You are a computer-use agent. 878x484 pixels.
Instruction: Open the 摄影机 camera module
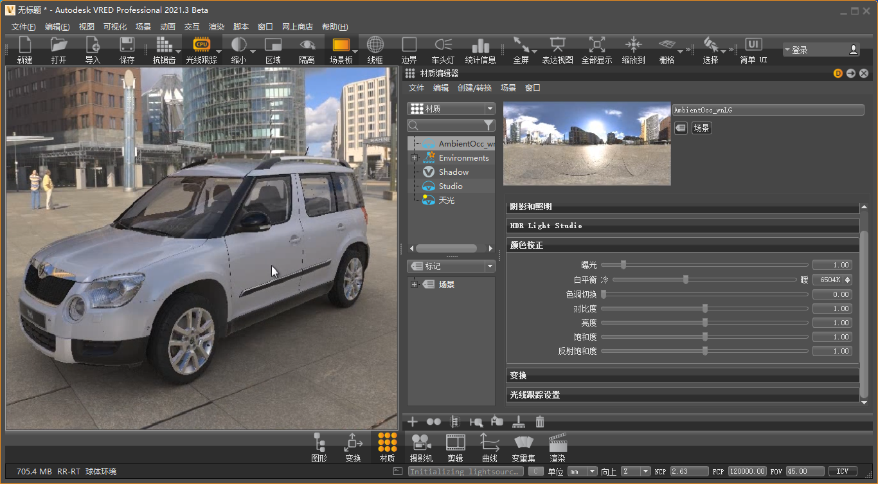(x=421, y=447)
